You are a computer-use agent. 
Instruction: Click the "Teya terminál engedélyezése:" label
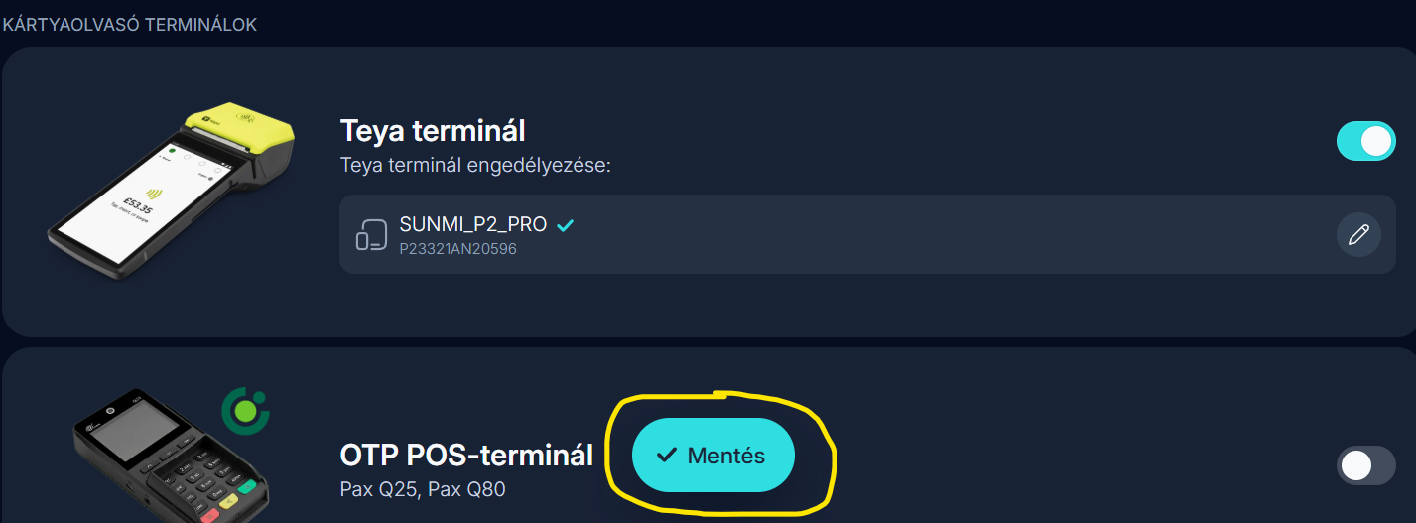[x=475, y=165]
